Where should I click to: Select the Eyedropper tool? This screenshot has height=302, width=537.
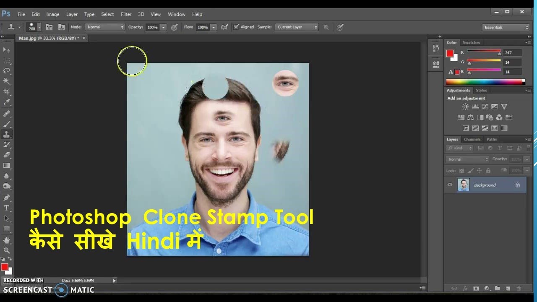pyautogui.click(x=7, y=102)
